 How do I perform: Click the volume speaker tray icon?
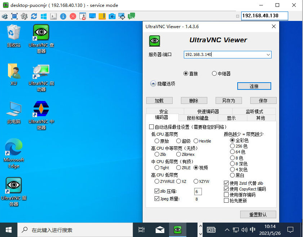click(x=244, y=230)
